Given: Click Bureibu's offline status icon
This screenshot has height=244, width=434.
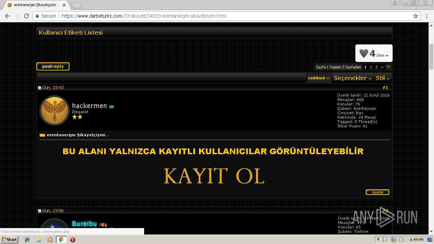Looking at the screenshot, I should click(x=103, y=225).
